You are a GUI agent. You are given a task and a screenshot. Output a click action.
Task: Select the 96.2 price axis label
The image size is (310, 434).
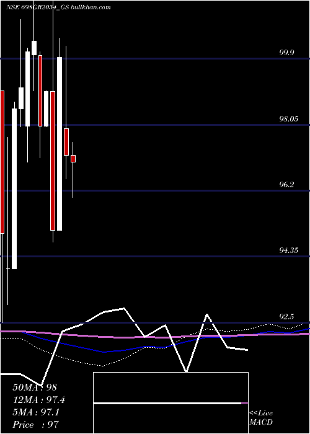coord(286,185)
